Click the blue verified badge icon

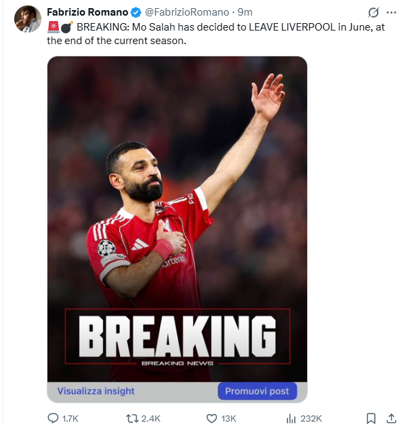136,12
